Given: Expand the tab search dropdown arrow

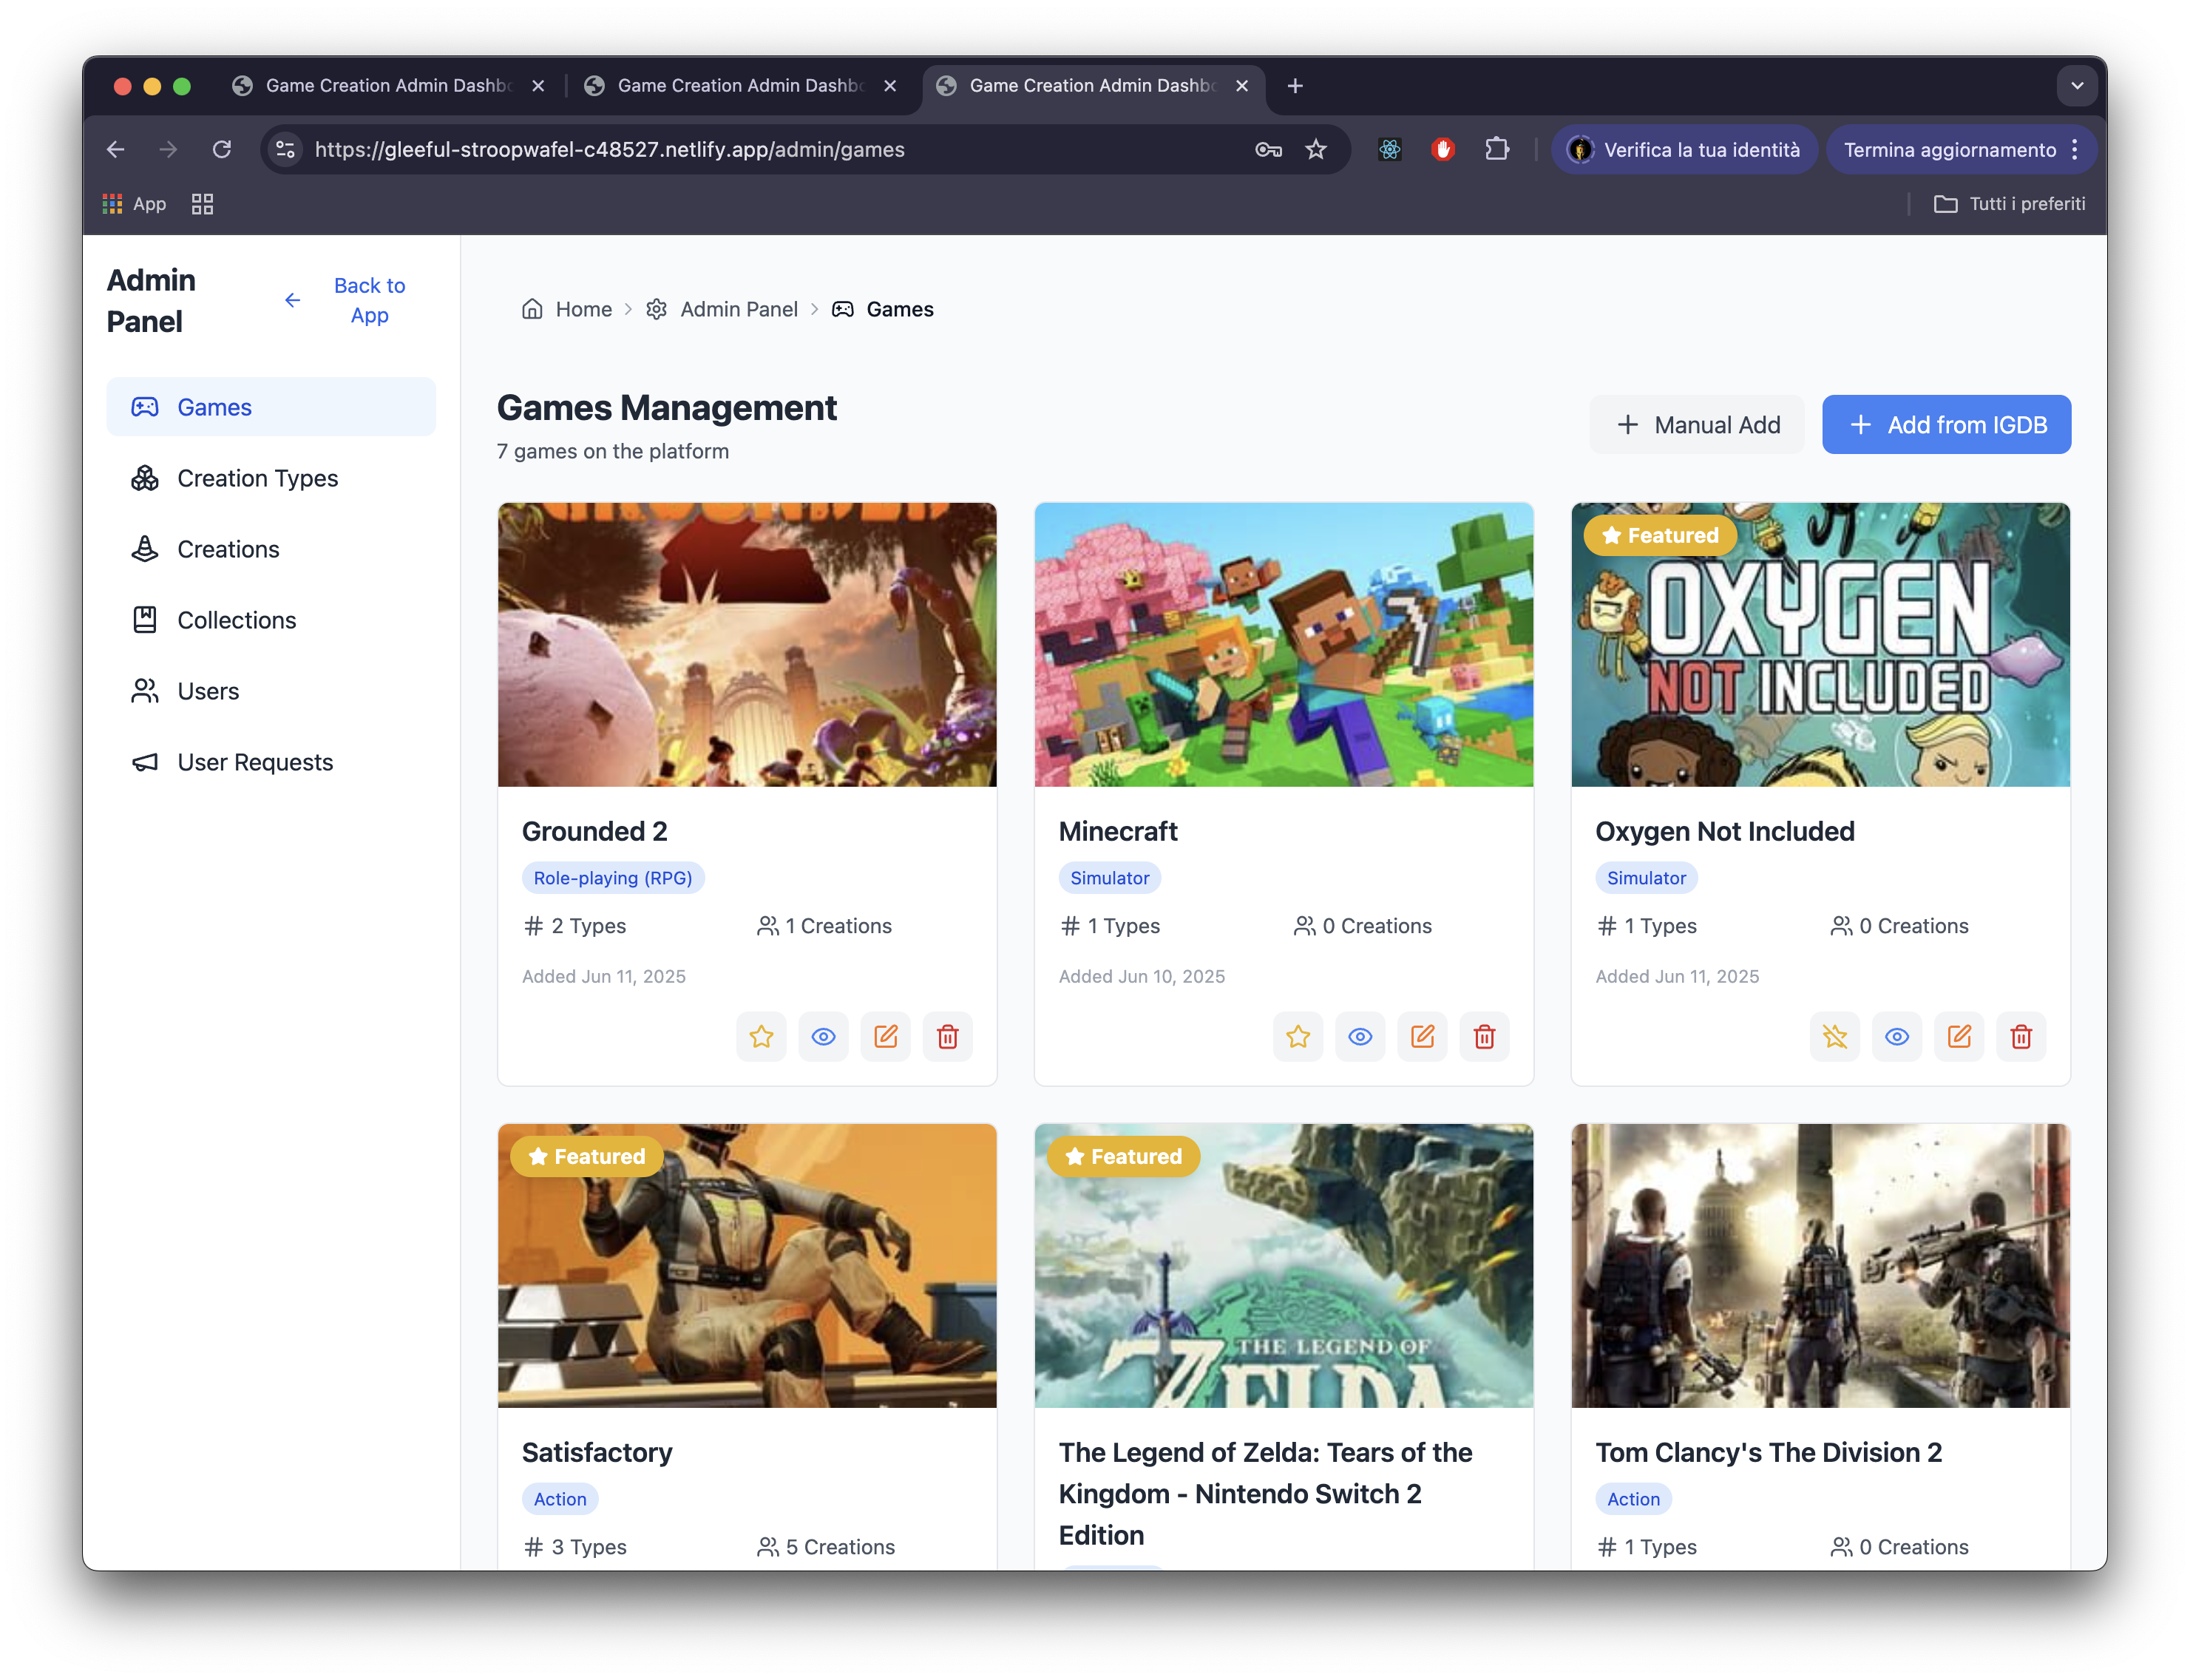Looking at the screenshot, I should pos(2077,86).
